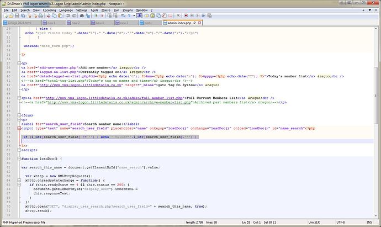Open the File menu
The height and width of the screenshot is (227, 381).
[x=6, y=10]
